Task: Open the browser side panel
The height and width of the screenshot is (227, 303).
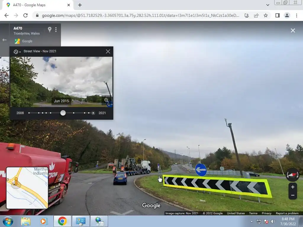Action: click(x=278, y=15)
